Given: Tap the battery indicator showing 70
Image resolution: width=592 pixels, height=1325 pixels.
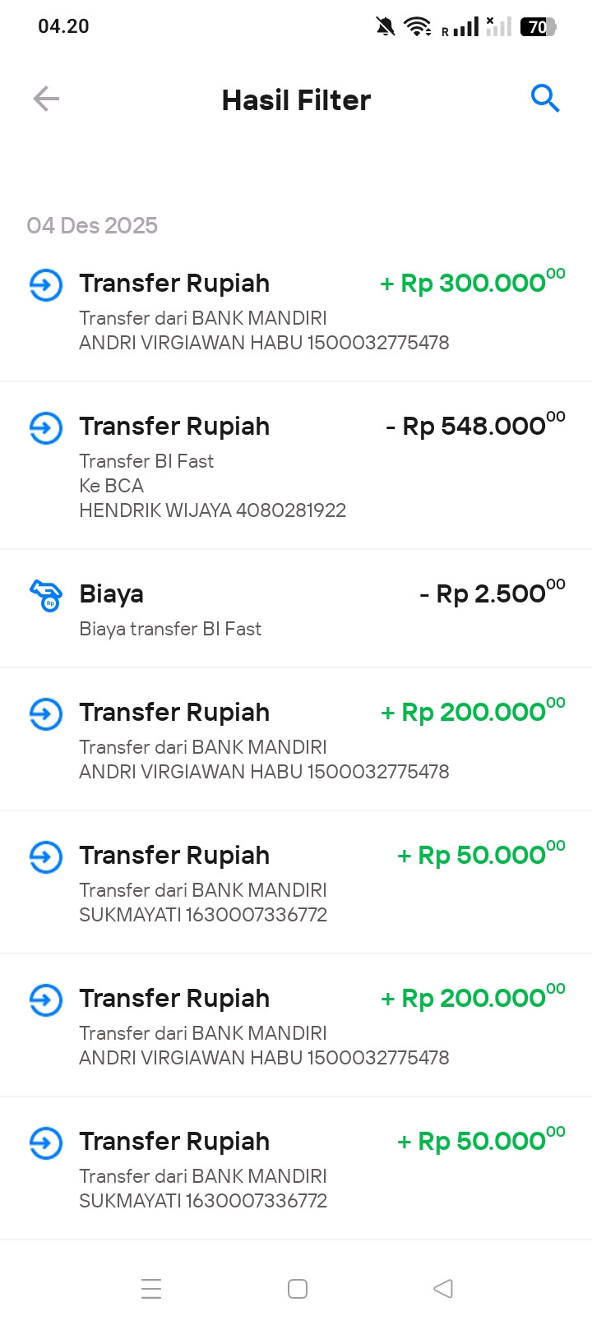Looking at the screenshot, I should pyautogui.click(x=539, y=27).
